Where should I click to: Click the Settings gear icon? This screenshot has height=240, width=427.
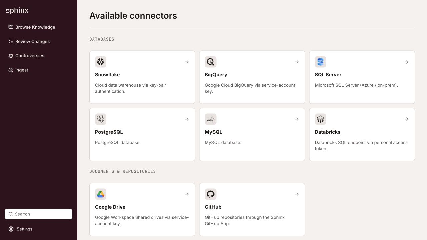11,229
